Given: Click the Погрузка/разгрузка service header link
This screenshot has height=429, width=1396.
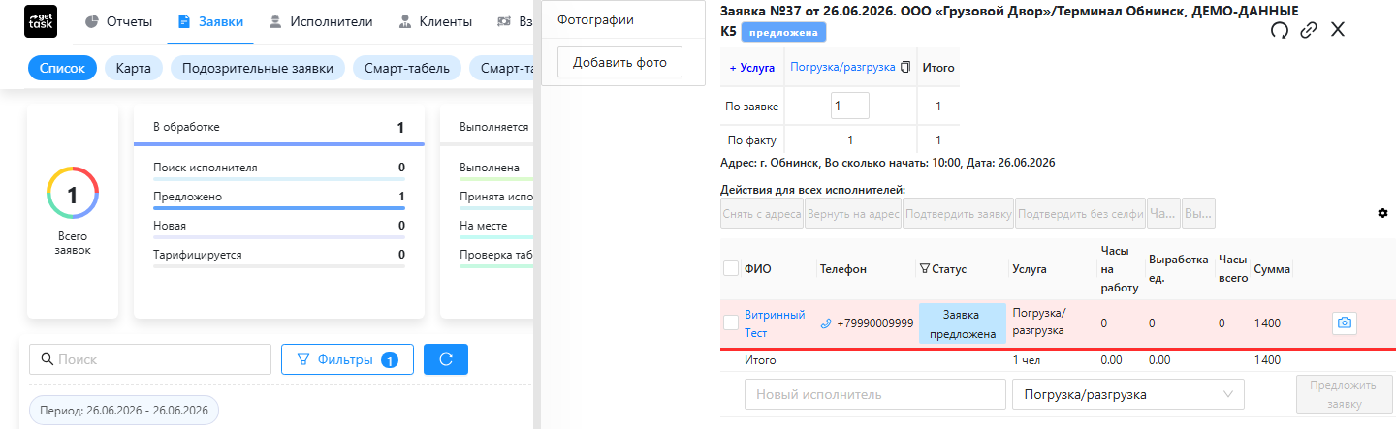Looking at the screenshot, I should click(x=842, y=68).
